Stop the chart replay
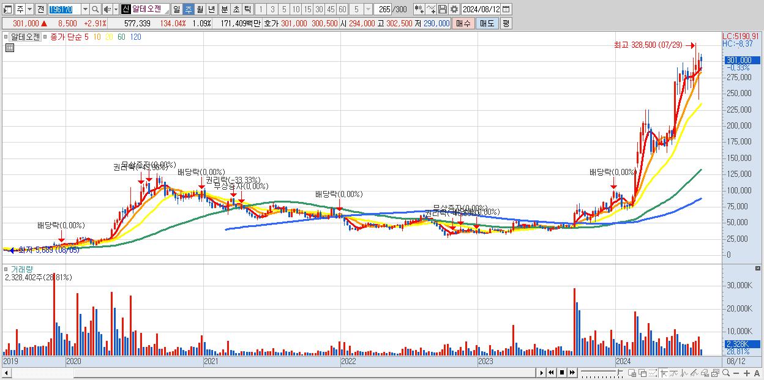This screenshot has width=764, height=380. coord(562,373)
